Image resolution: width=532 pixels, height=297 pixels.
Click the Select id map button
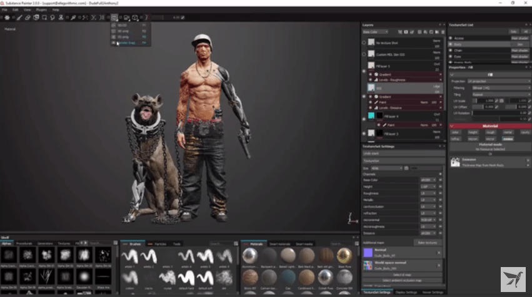point(402,275)
